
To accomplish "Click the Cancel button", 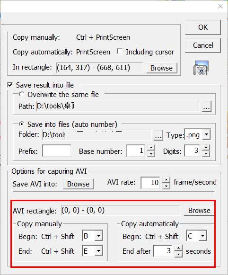I will coord(203,45).
